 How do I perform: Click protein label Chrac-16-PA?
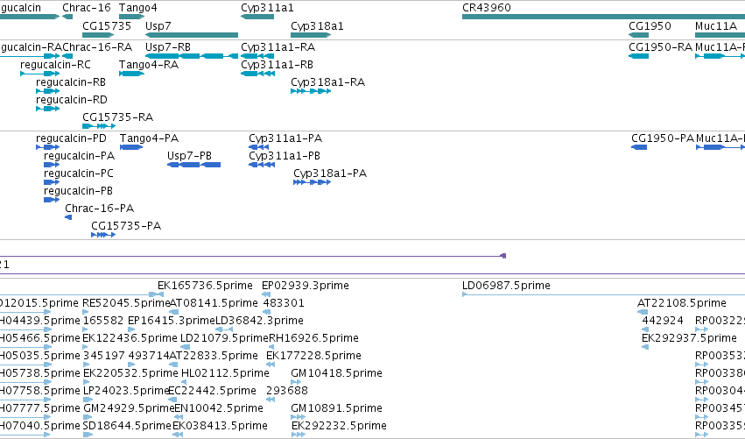click(x=99, y=208)
